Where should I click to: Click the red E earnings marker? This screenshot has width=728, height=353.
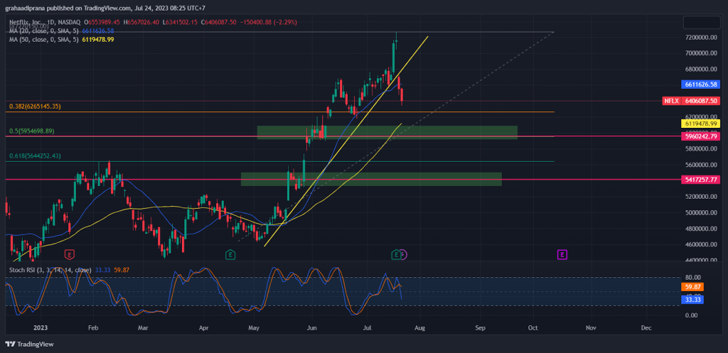tap(69, 254)
